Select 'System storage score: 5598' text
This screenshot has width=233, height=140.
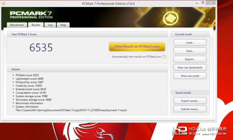(x=32, y=96)
